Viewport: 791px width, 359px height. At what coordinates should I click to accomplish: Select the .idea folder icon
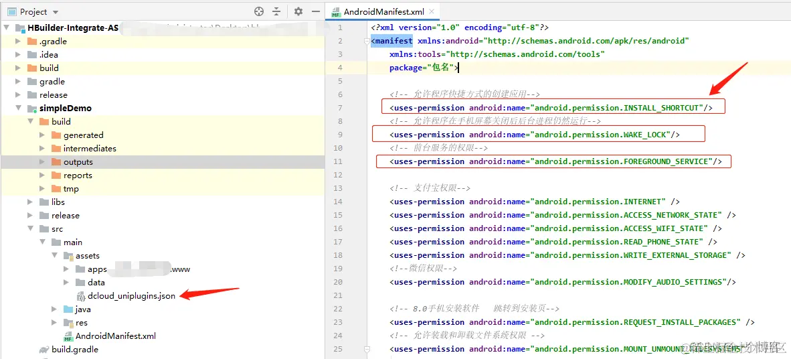31,54
